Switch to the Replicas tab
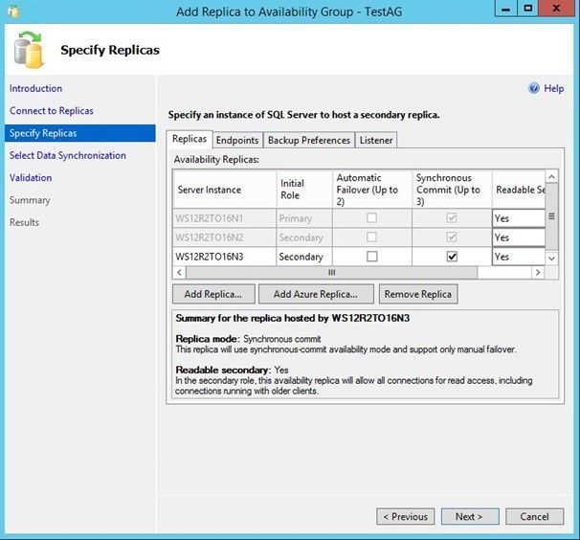The height and width of the screenshot is (540, 580). (x=190, y=139)
